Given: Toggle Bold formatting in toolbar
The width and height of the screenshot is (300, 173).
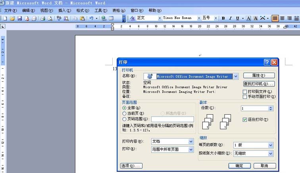Looking at the screenshot, I should click(223, 18).
